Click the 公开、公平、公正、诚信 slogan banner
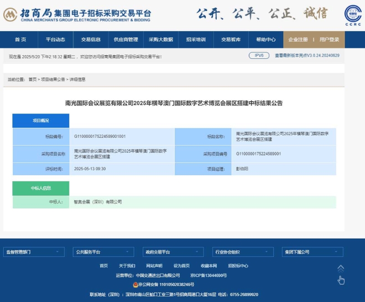The image size is (365, 302). coord(262,14)
